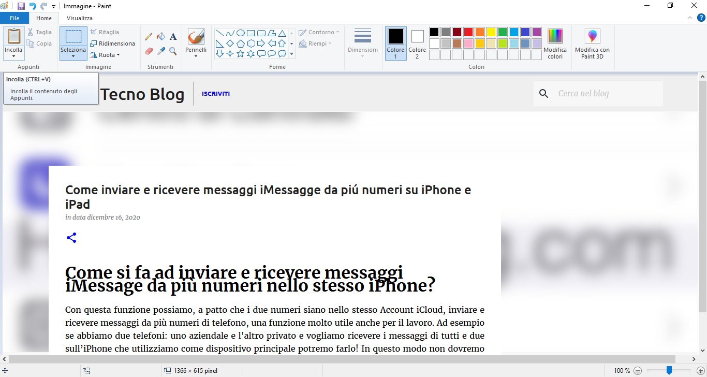Open the Riempi fill dropdown
Screen dimensions: 707x377
pyautogui.click(x=315, y=44)
